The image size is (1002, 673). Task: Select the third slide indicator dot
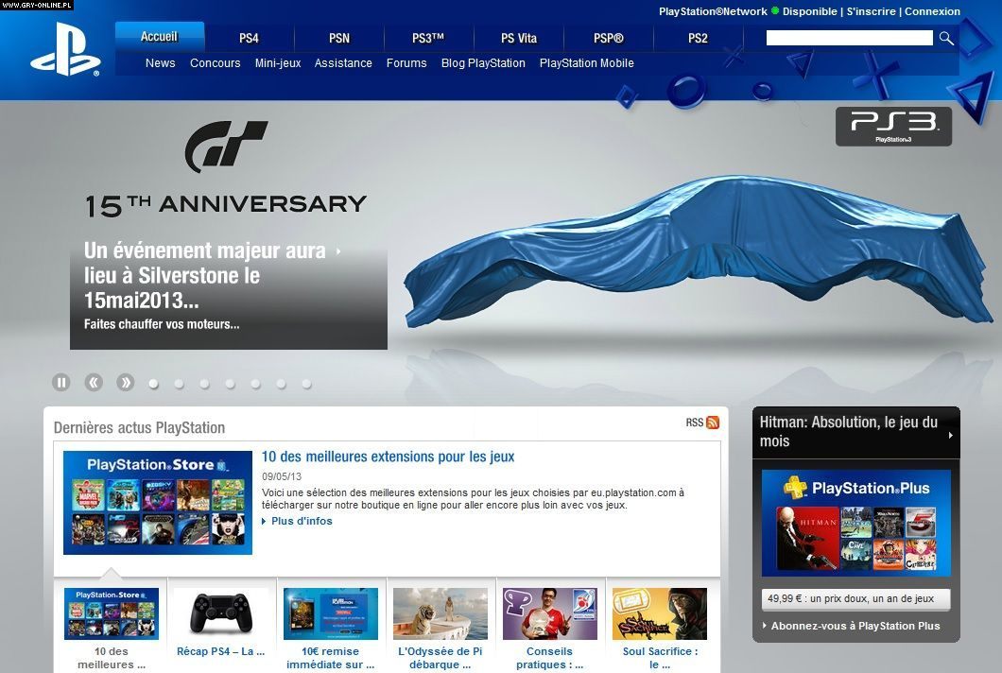pos(205,384)
